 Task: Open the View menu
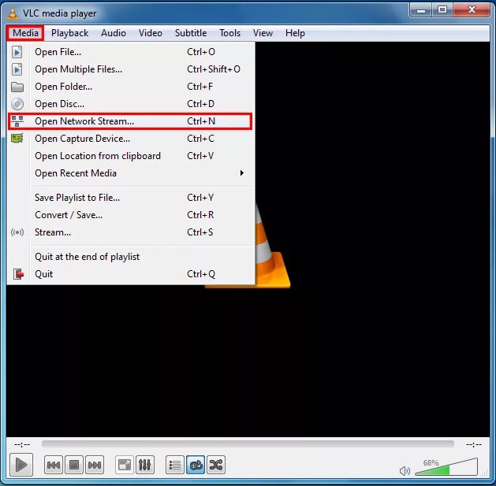point(263,33)
